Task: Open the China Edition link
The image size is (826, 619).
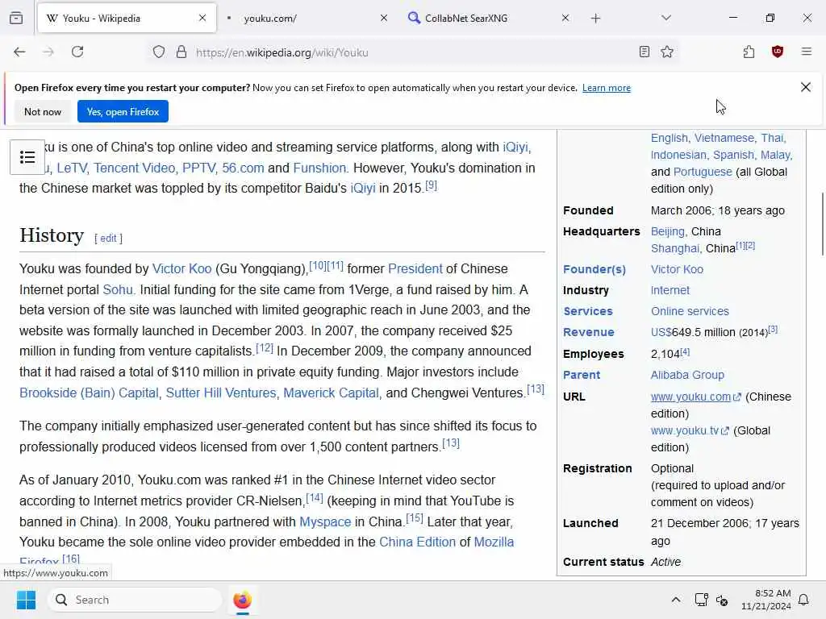Action: click(417, 542)
